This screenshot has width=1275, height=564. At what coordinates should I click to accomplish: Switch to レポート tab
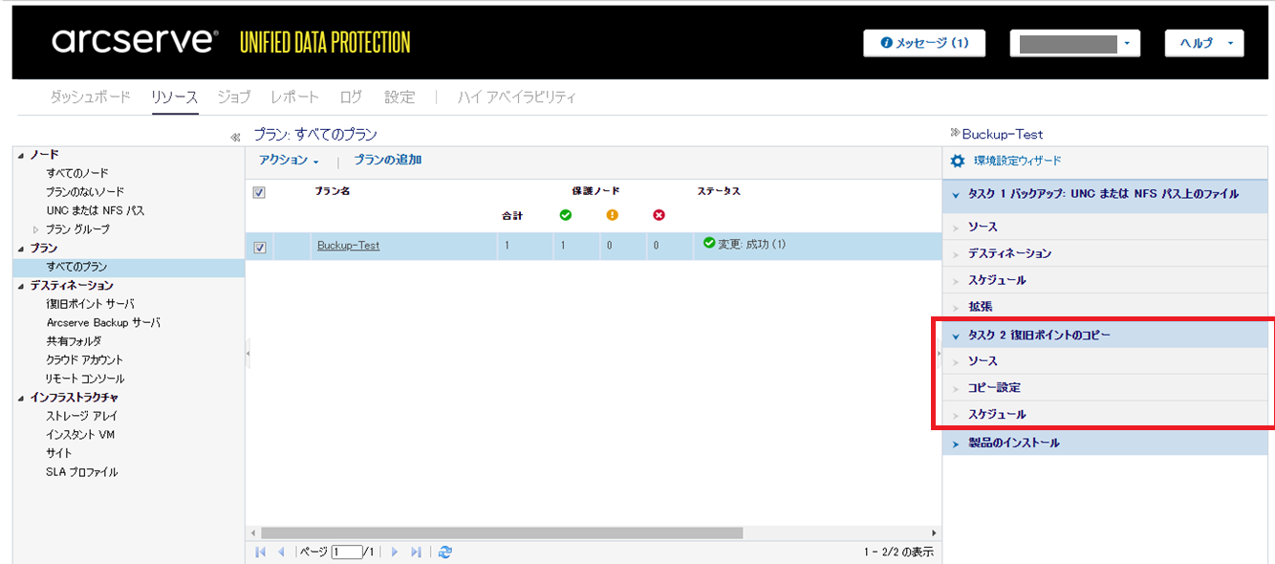tap(294, 97)
